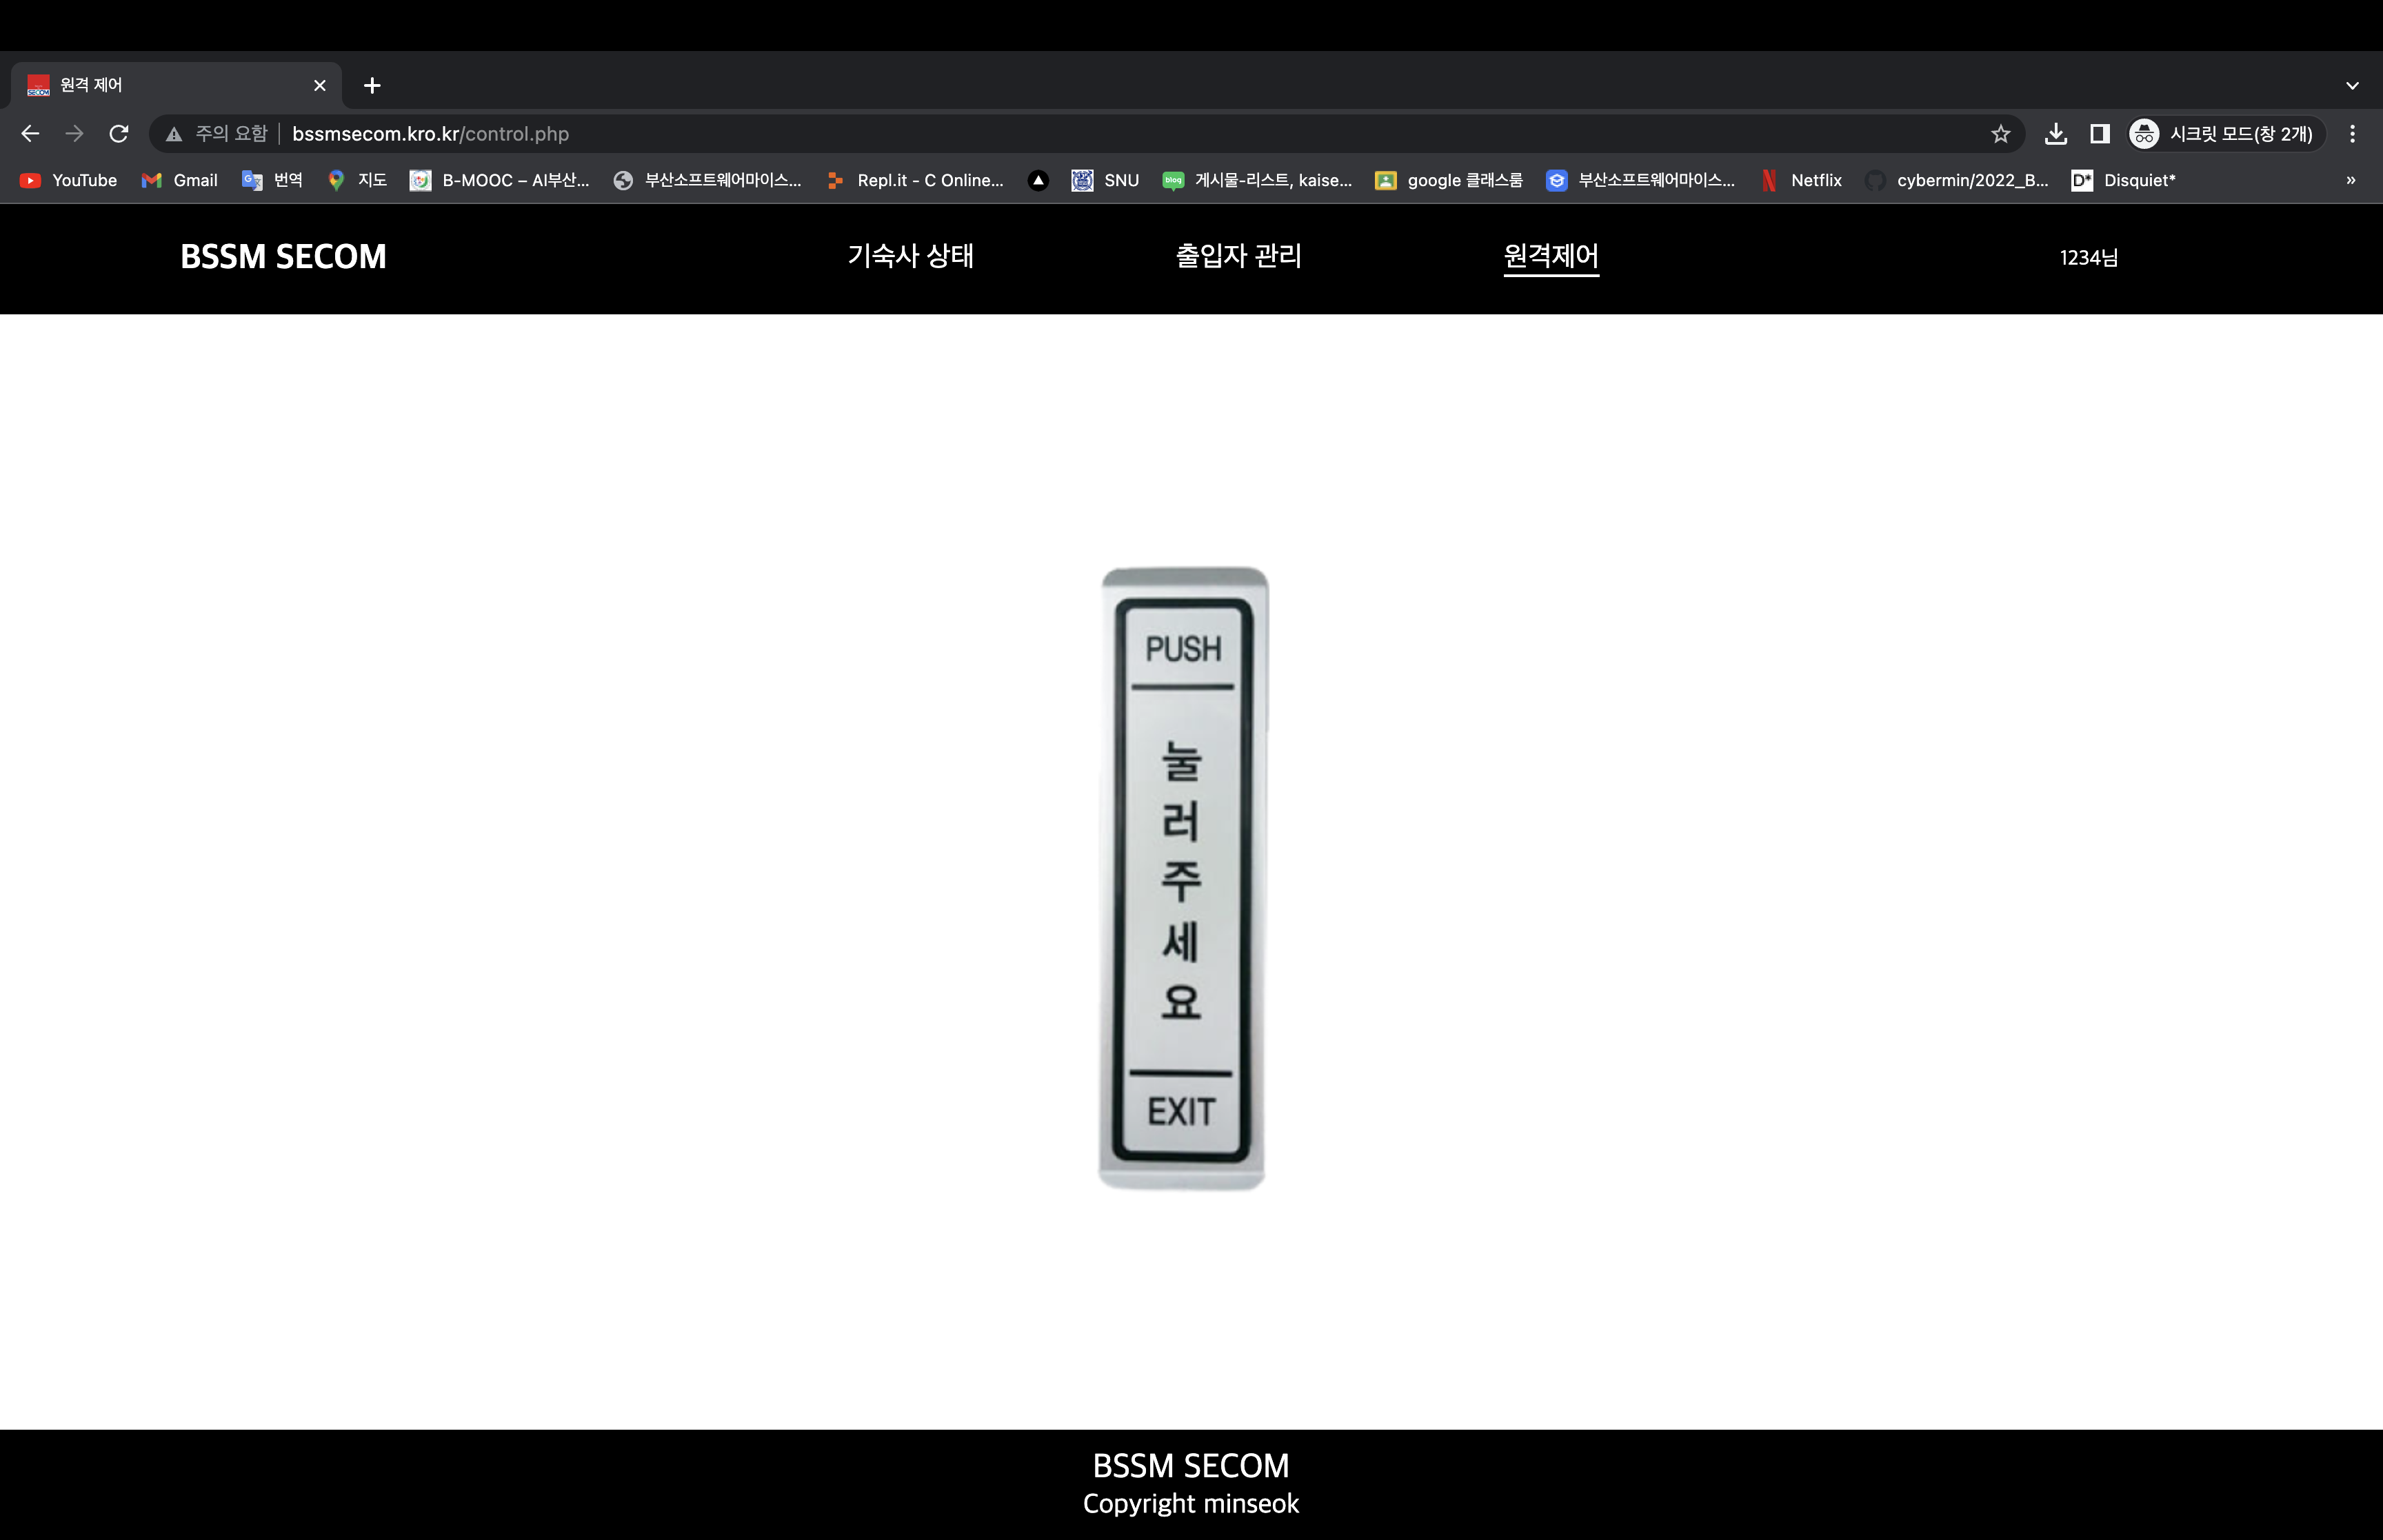Screen dimensions: 2383x1540
Task: Open Chrome's three-dot menu
Action: pyautogui.click(x=2352, y=134)
